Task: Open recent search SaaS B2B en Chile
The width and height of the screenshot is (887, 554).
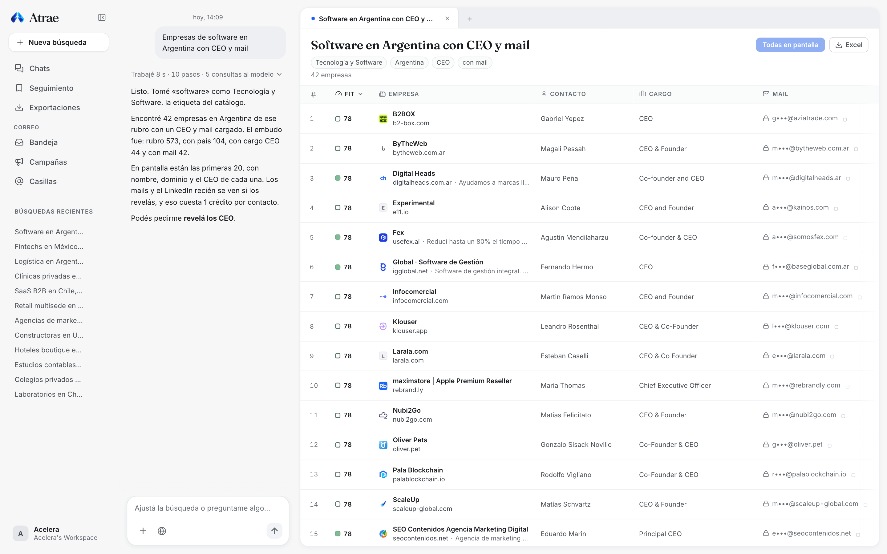Action: click(49, 291)
